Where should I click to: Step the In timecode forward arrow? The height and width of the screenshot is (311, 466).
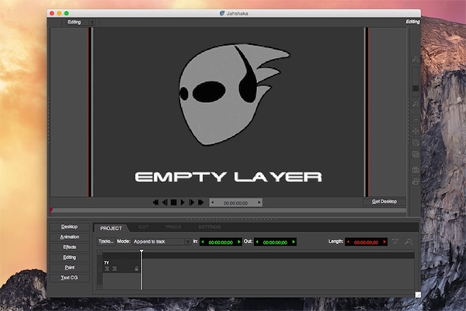point(239,242)
